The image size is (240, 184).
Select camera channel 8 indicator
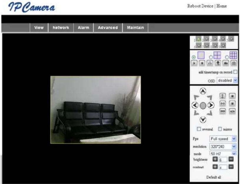(215, 45)
